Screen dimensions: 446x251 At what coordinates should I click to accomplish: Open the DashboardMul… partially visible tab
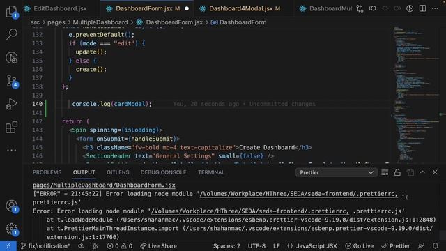pos(325,8)
